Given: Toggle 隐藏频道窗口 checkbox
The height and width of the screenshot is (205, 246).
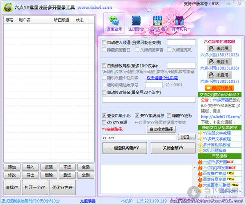Looking at the screenshot, I should click(104, 50).
